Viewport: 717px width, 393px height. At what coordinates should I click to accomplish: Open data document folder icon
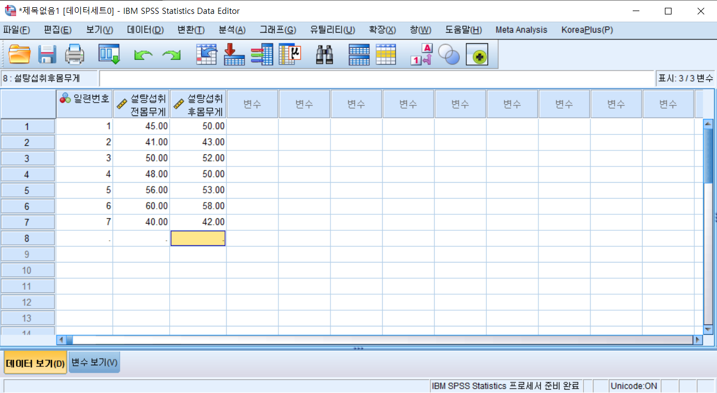click(x=19, y=54)
